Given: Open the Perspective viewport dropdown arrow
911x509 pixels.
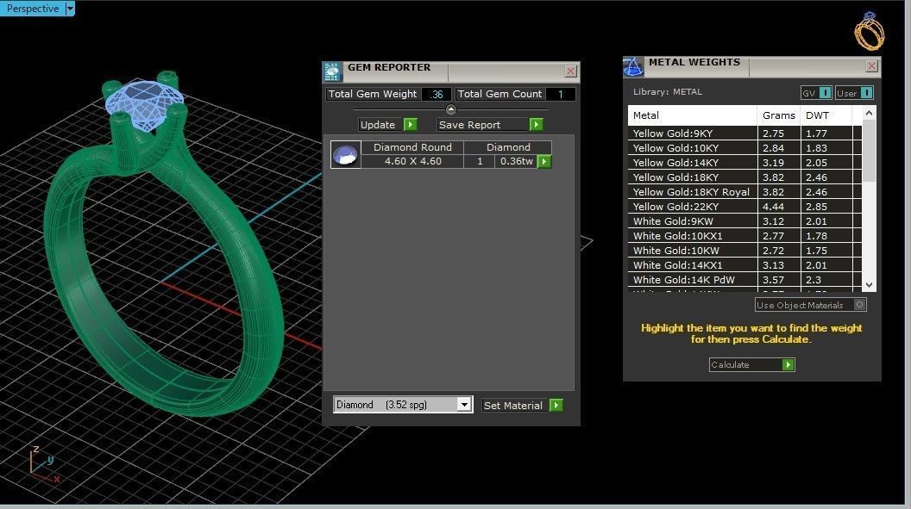Looking at the screenshot, I should pos(70,9).
